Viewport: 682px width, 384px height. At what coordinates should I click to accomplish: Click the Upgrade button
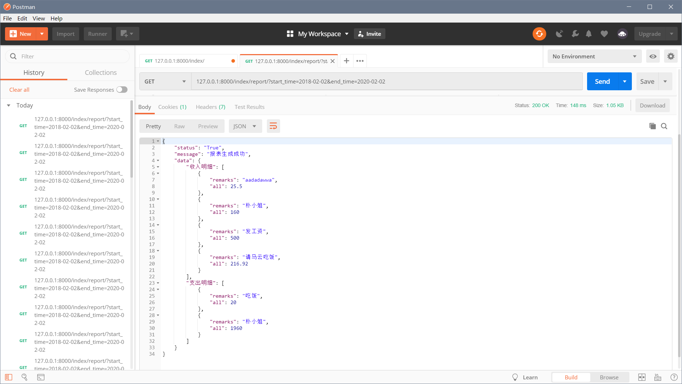pos(649,34)
